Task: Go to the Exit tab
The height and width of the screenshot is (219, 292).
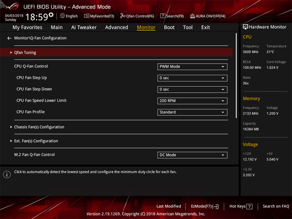Action: pyautogui.click(x=206, y=28)
